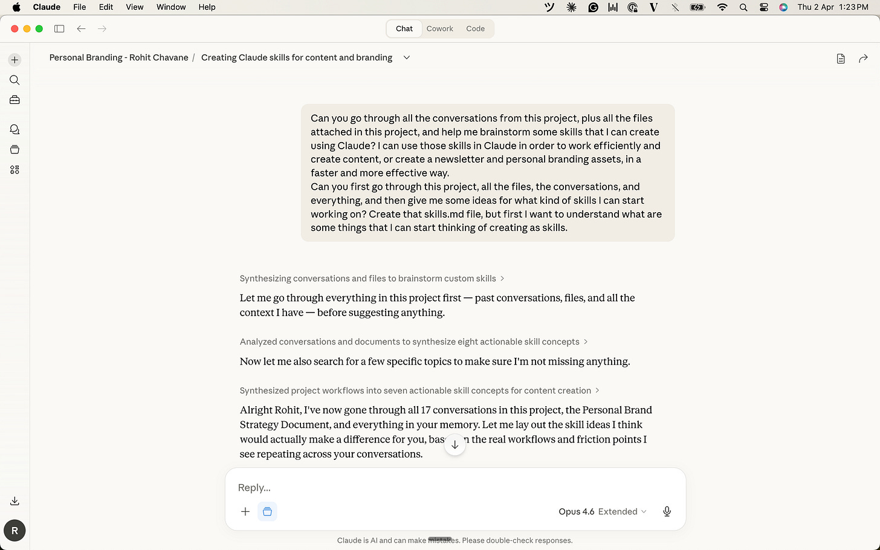The width and height of the screenshot is (880, 550).
Task: Click the Siri icon in menu bar
Action: coord(783,7)
